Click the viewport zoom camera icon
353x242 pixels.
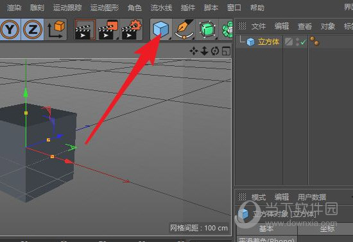tap(204, 51)
